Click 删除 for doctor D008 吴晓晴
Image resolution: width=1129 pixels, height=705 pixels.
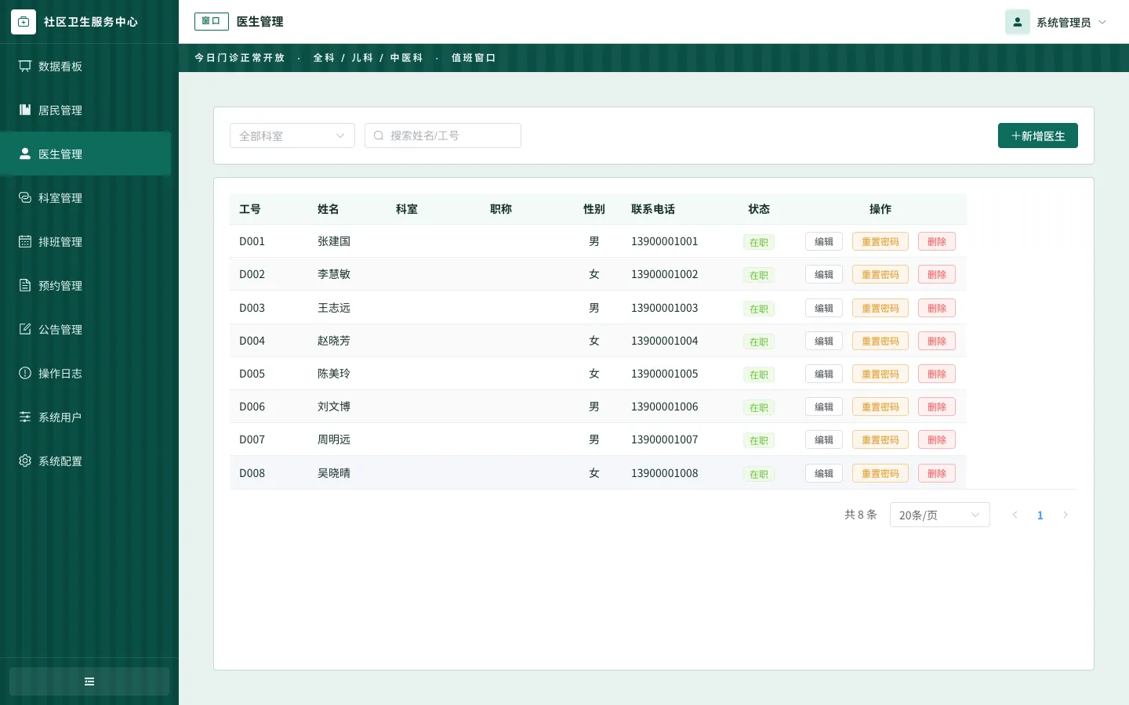(x=937, y=473)
